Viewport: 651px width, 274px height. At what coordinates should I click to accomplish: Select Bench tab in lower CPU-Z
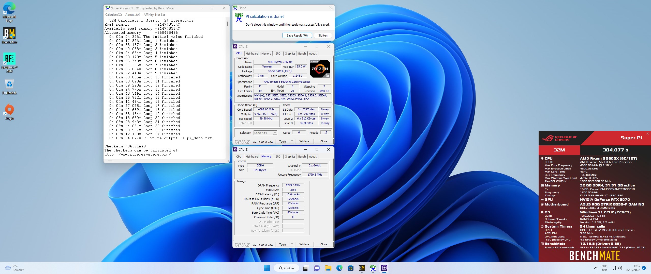pyautogui.click(x=302, y=157)
